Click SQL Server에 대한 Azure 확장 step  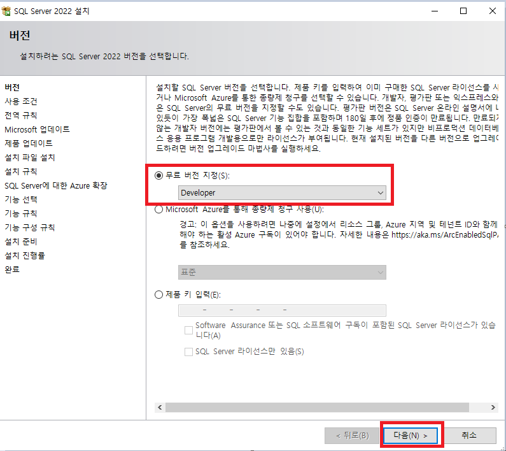(x=56, y=186)
